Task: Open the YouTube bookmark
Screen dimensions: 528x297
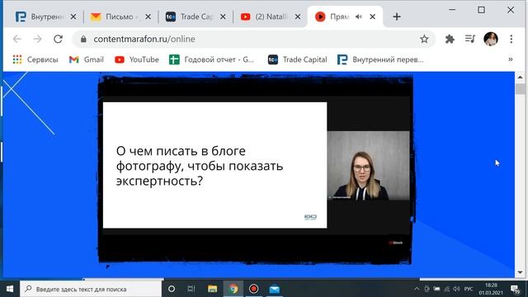Action: coord(137,59)
